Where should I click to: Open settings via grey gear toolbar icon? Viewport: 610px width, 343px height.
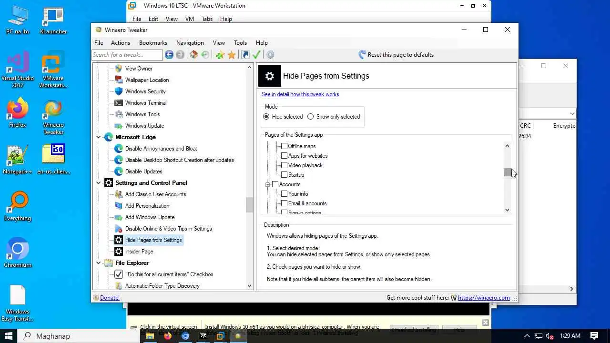[270, 55]
